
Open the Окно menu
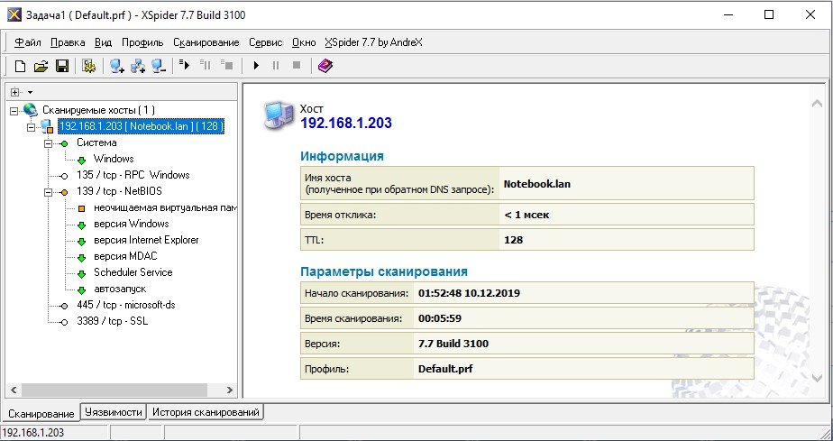point(304,42)
